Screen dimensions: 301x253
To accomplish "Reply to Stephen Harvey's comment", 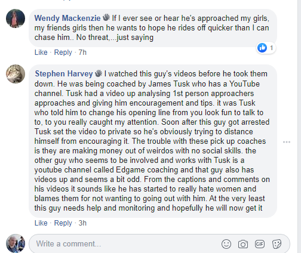I will click(63, 223).
